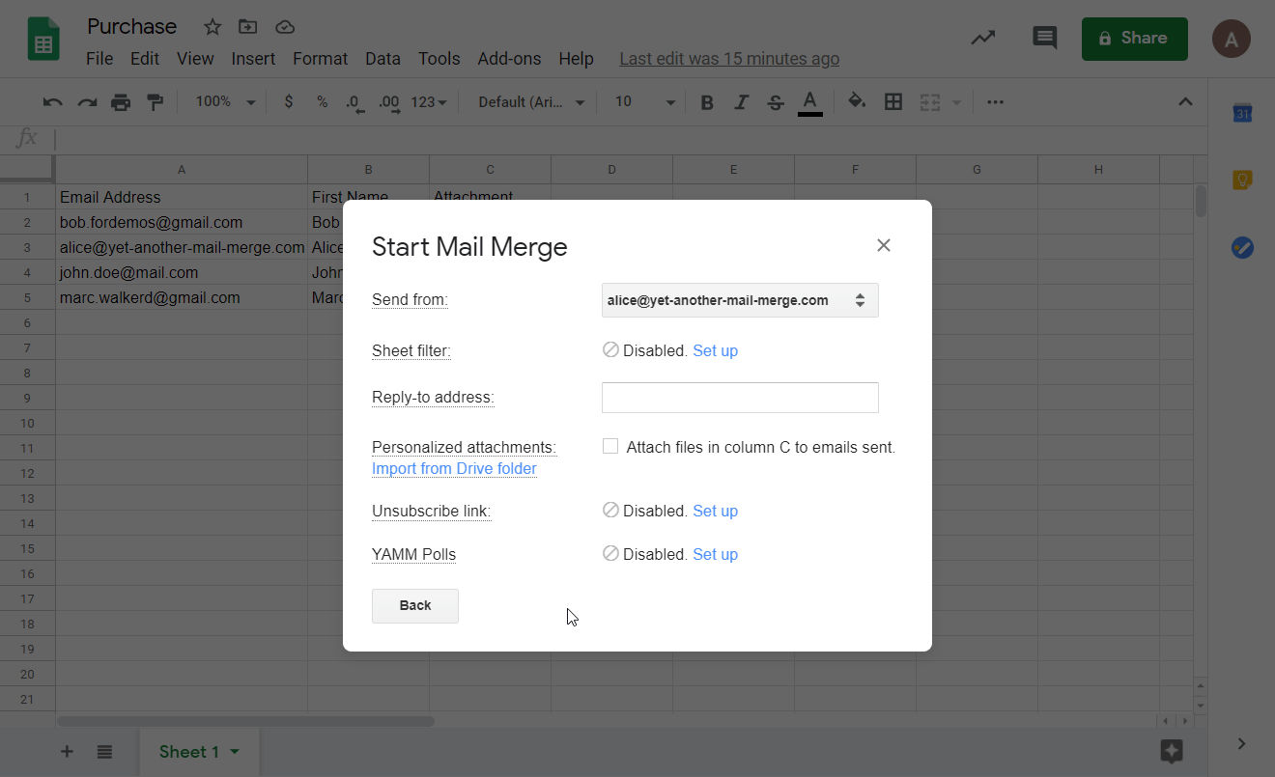Star the Purchase spreadsheet
The image size is (1275, 777).
212,27
